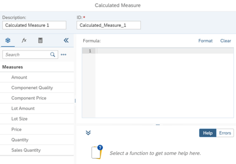The image size is (236, 164).
Task: Click the measures Search box
Action: (27, 55)
